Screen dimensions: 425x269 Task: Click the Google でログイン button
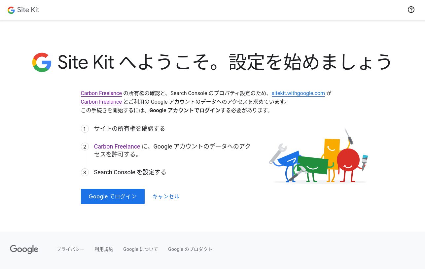(113, 196)
